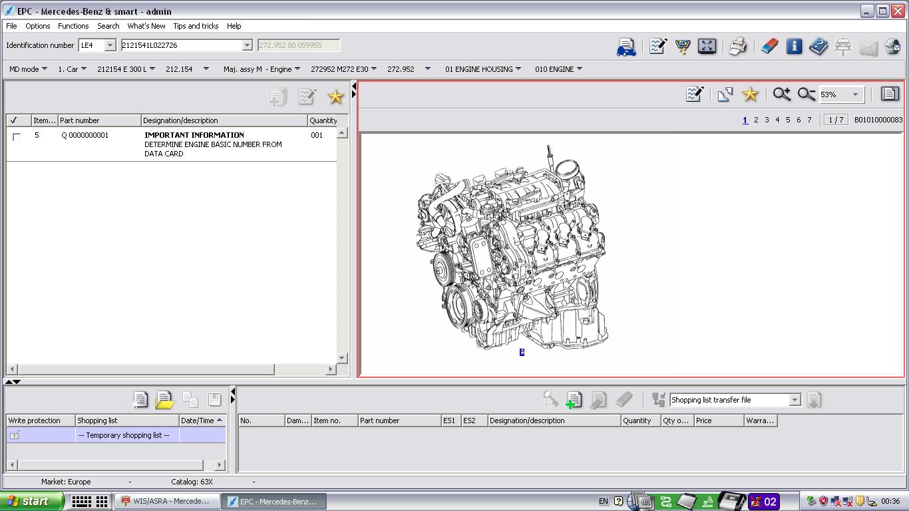
Task: Print with the printer icon
Action: coord(737,46)
